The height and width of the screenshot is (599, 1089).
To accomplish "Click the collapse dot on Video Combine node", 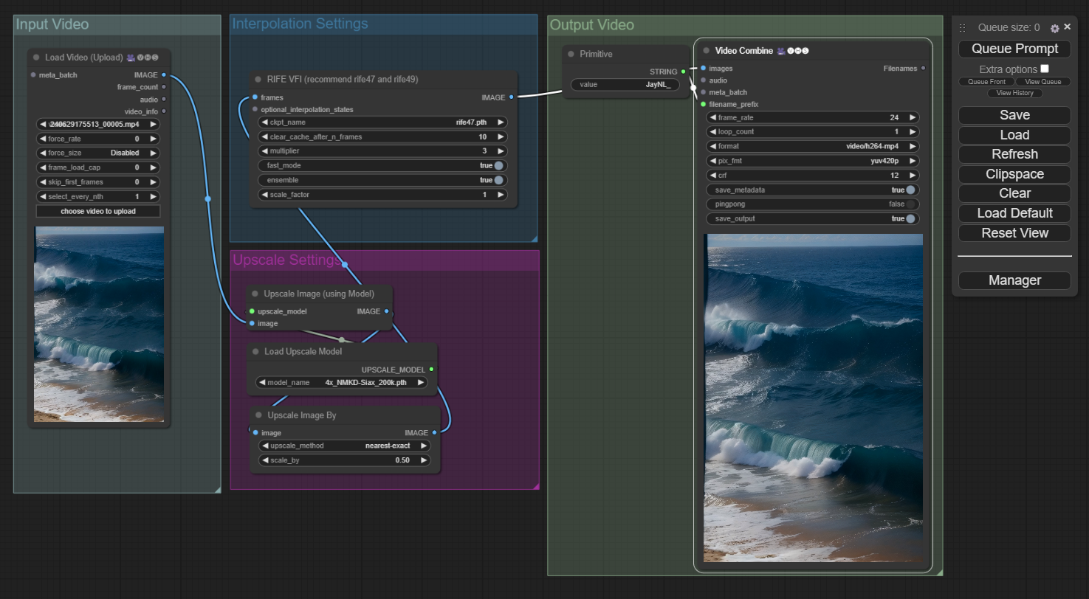I will pos(707,51).
